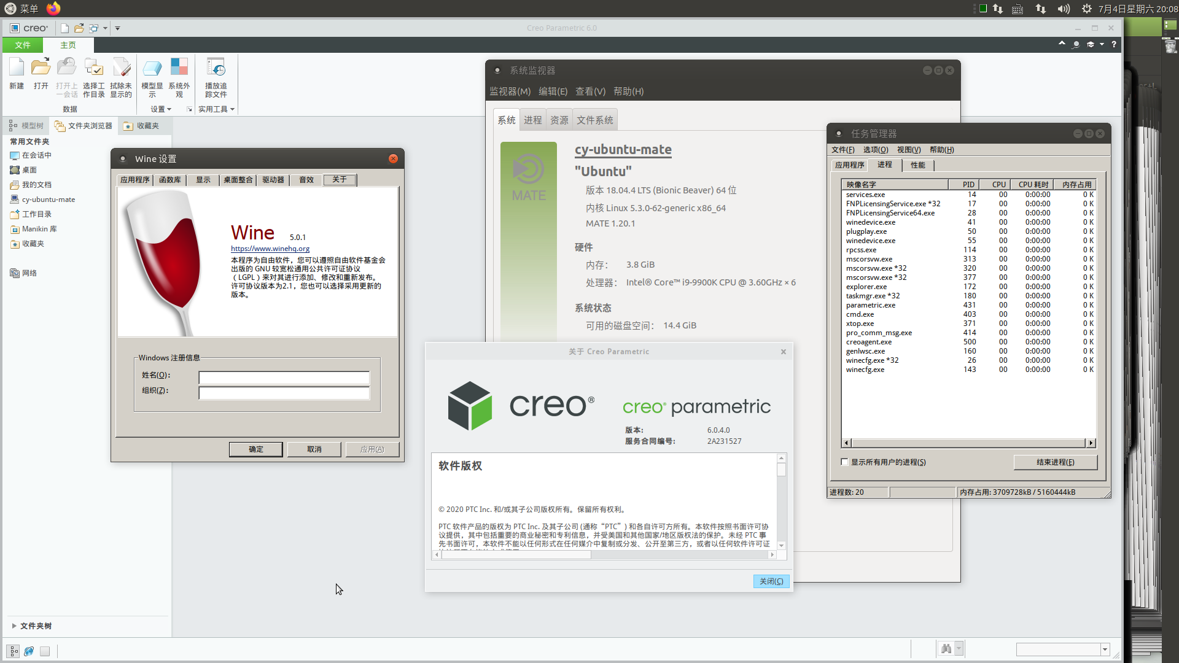
Task: Click the new document icon in Creo quick access toolbar
Action: click(x=64, y=28)
